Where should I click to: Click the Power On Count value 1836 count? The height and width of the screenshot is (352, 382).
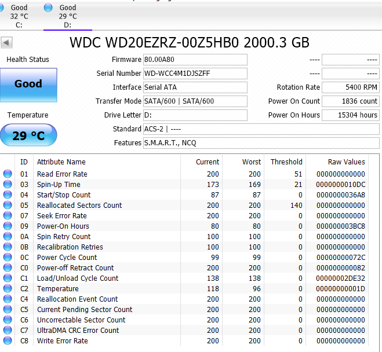tap(351, 101)
